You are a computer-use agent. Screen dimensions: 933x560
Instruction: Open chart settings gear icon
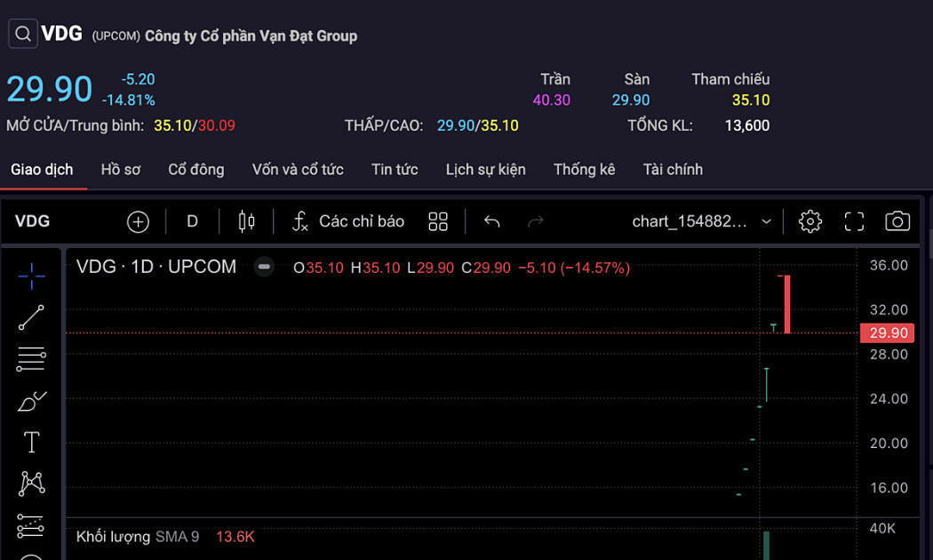(x=810, y=221)
